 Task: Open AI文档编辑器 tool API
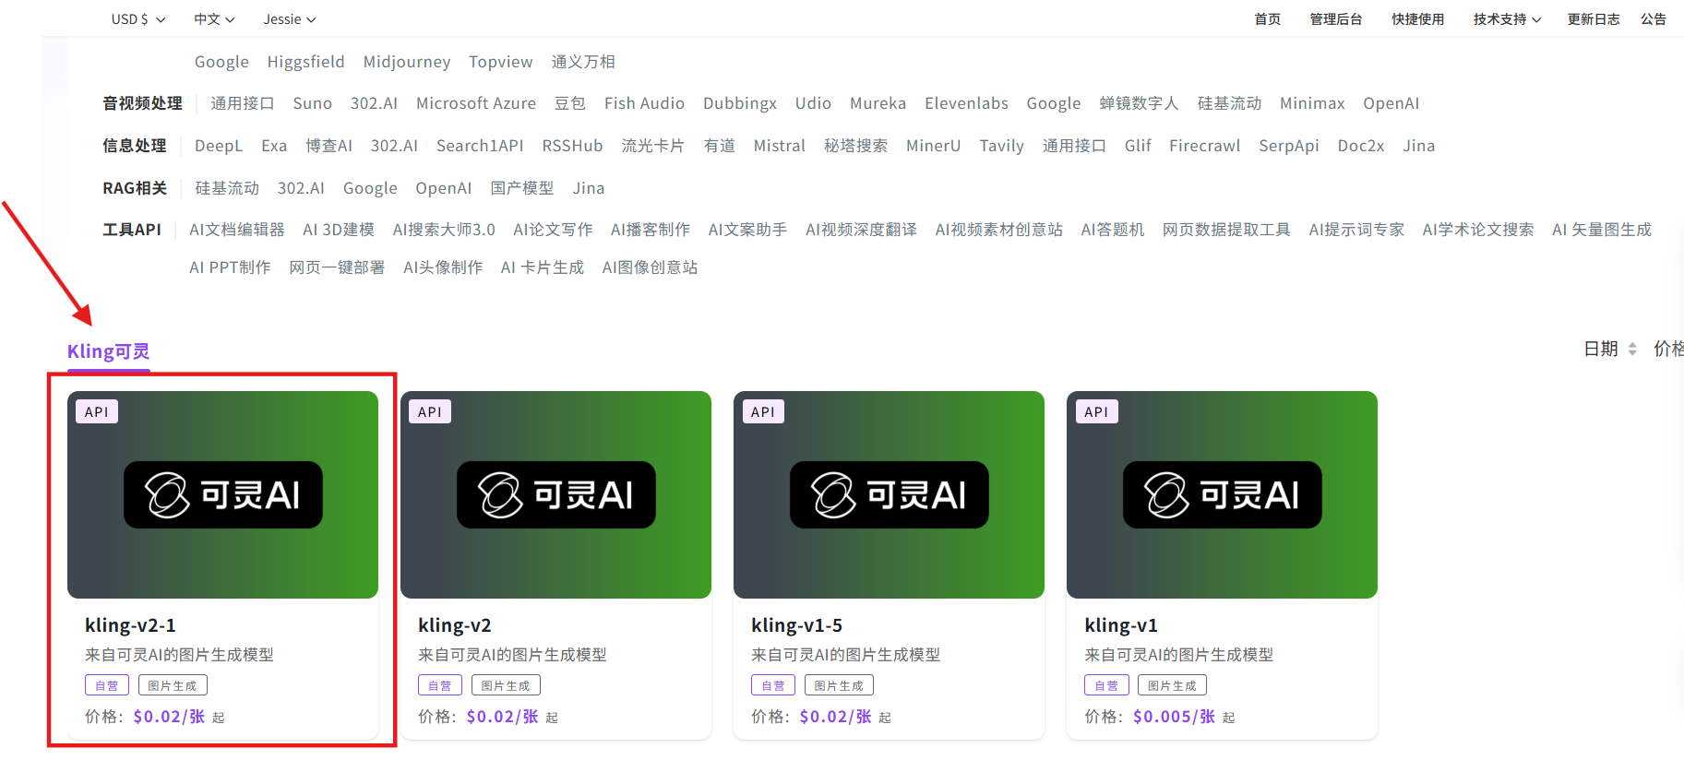(237, 230)
